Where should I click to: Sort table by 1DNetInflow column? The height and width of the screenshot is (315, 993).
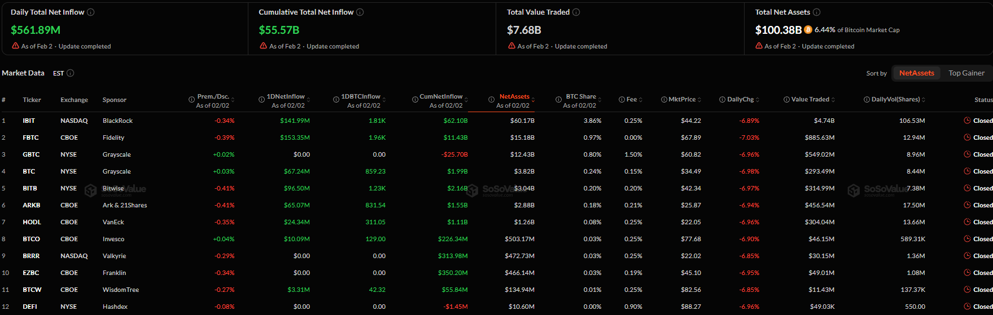(x=286, y=97)
